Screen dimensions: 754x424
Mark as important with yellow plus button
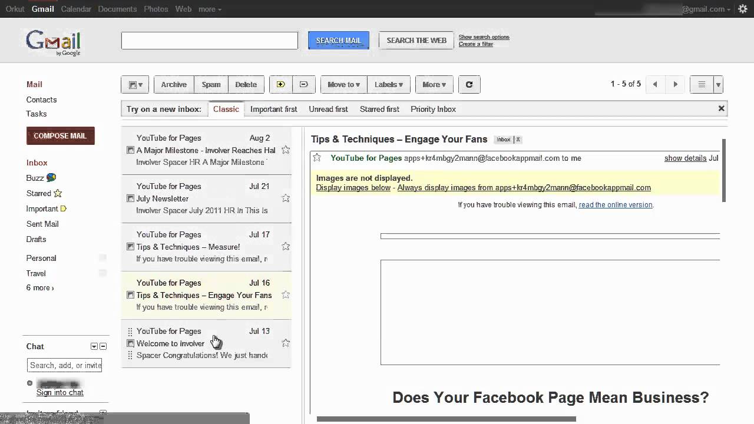coord(281,84)
